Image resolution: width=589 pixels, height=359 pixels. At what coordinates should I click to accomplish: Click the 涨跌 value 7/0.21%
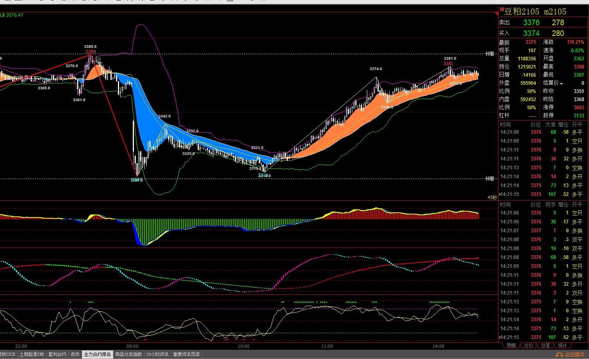[x=575, y=42]
